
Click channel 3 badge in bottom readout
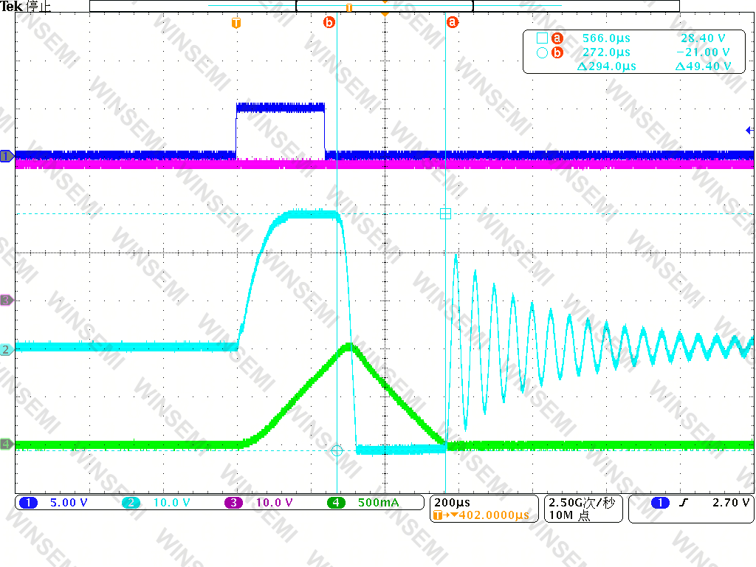pyautogui.click(x=233, y=503)
